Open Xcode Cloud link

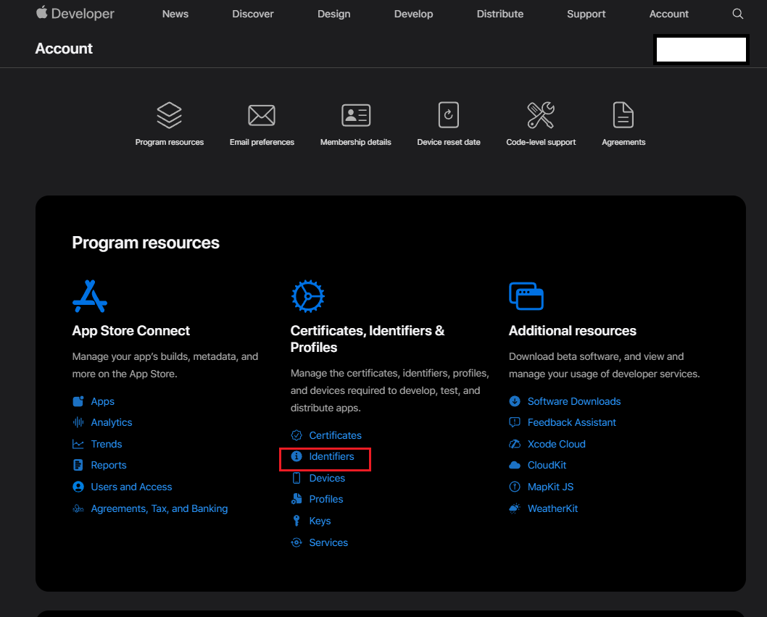(557, 444)
